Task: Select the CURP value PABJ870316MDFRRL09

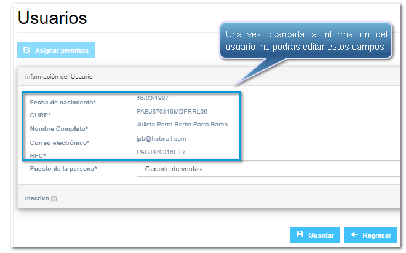Action: 172,112
